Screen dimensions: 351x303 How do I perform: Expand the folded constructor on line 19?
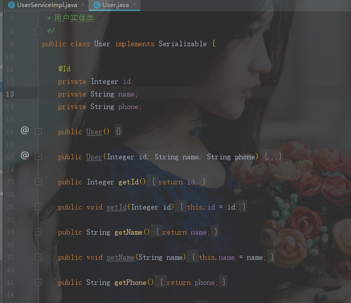coord(38,157)
